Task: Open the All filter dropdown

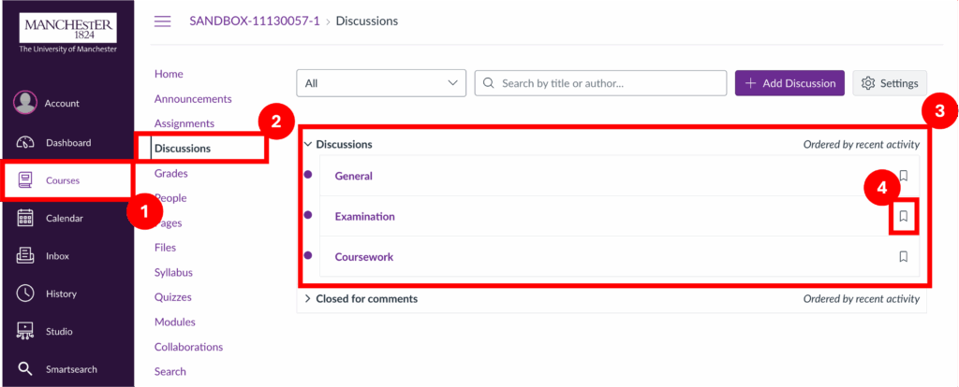Action: (380, 83)
